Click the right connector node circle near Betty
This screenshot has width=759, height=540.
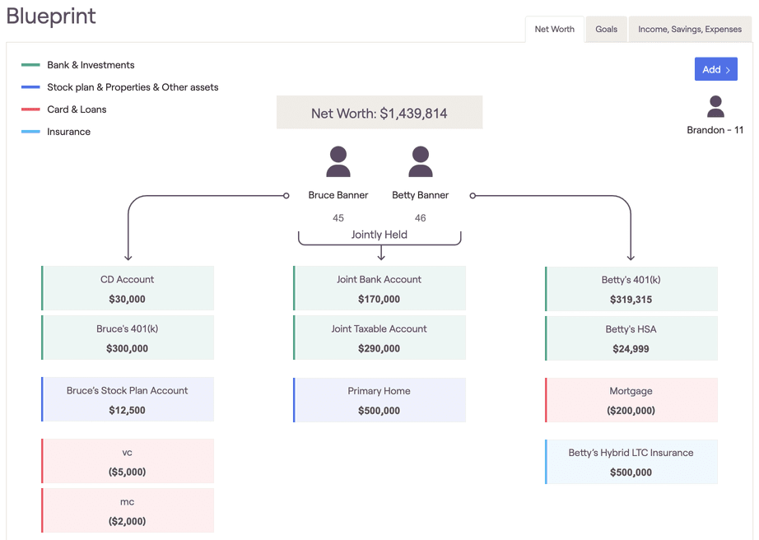pos(473,196)
